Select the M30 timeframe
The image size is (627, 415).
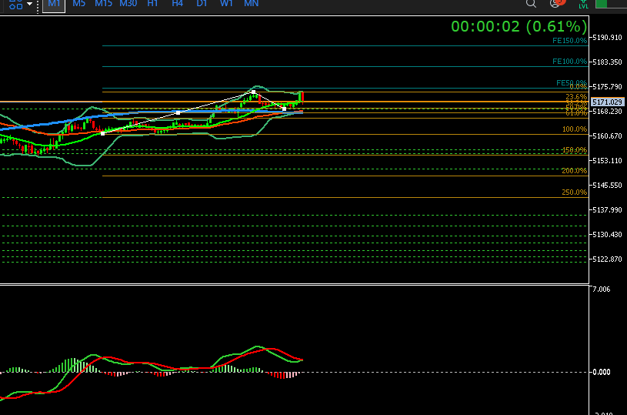click(x=128, y=4)
